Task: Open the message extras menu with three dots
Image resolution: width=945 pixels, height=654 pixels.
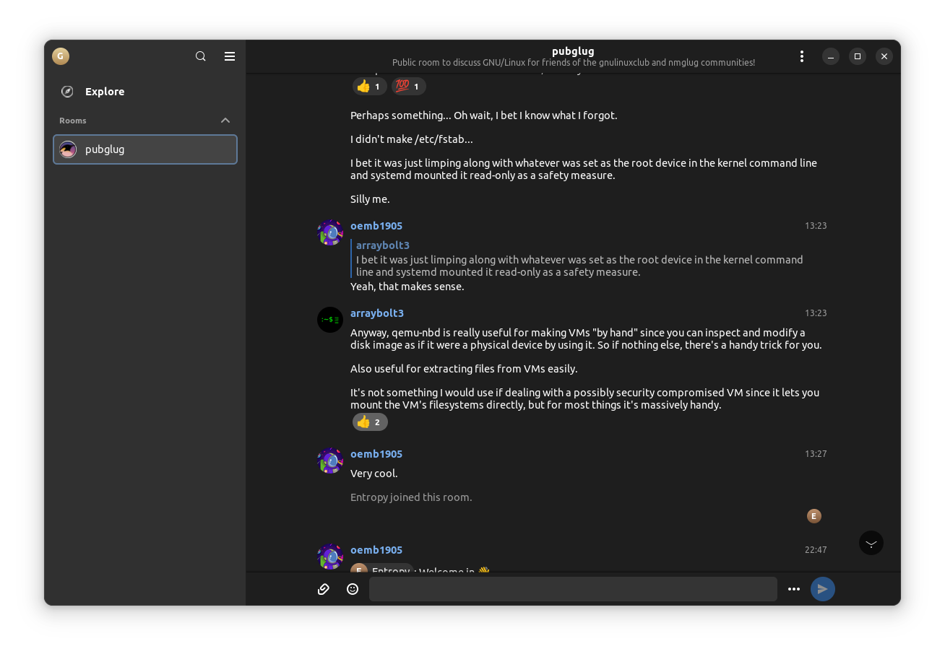Action: tap(793, 589)
